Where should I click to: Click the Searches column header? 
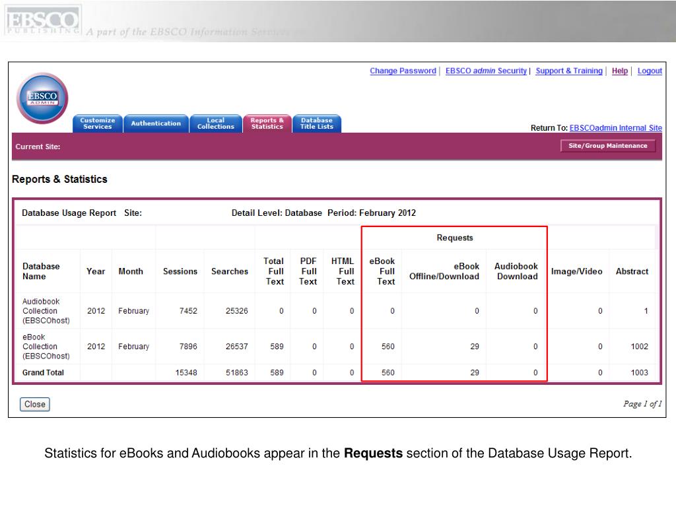(x=230, y=271)
